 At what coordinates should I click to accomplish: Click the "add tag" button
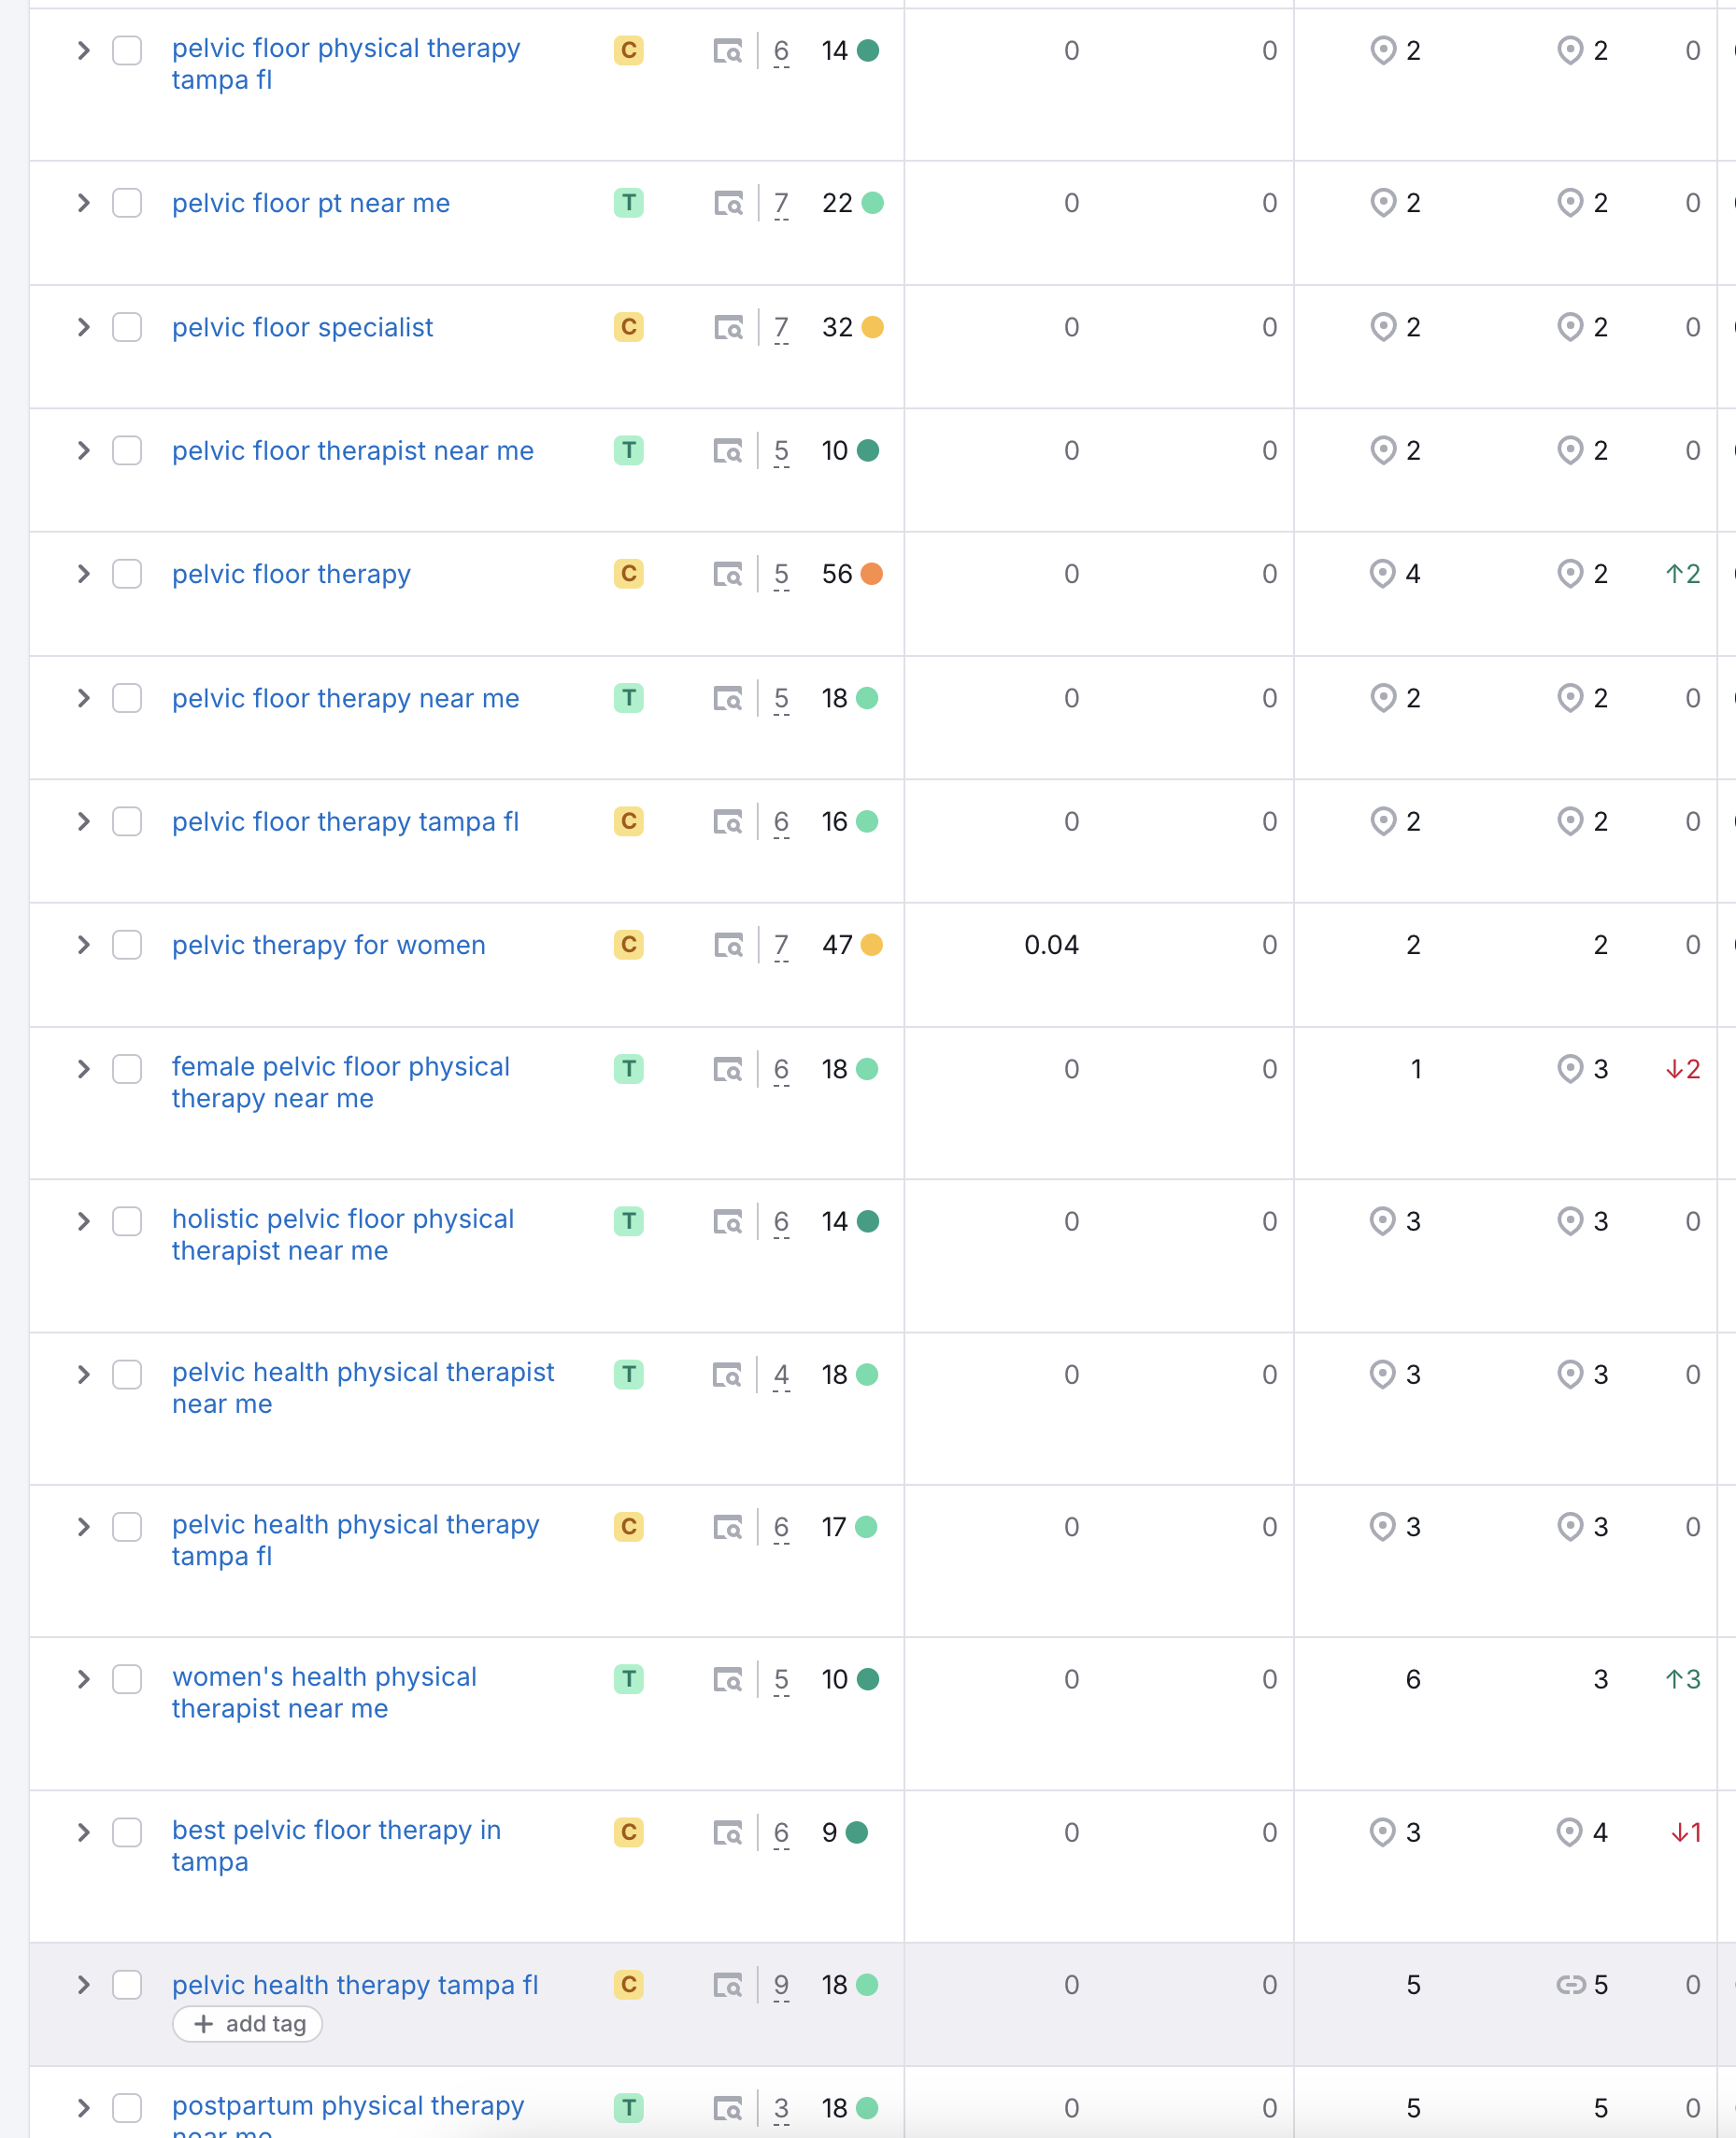[247, 2024]
